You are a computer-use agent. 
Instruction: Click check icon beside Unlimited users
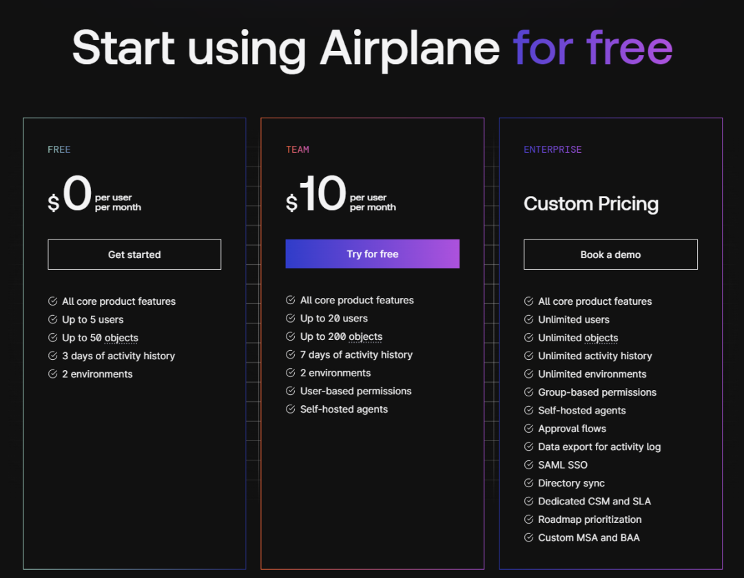click(x=529, y=319)
